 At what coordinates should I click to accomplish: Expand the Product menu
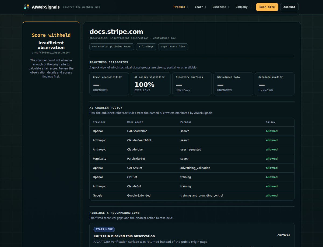[x=181, y=7]
